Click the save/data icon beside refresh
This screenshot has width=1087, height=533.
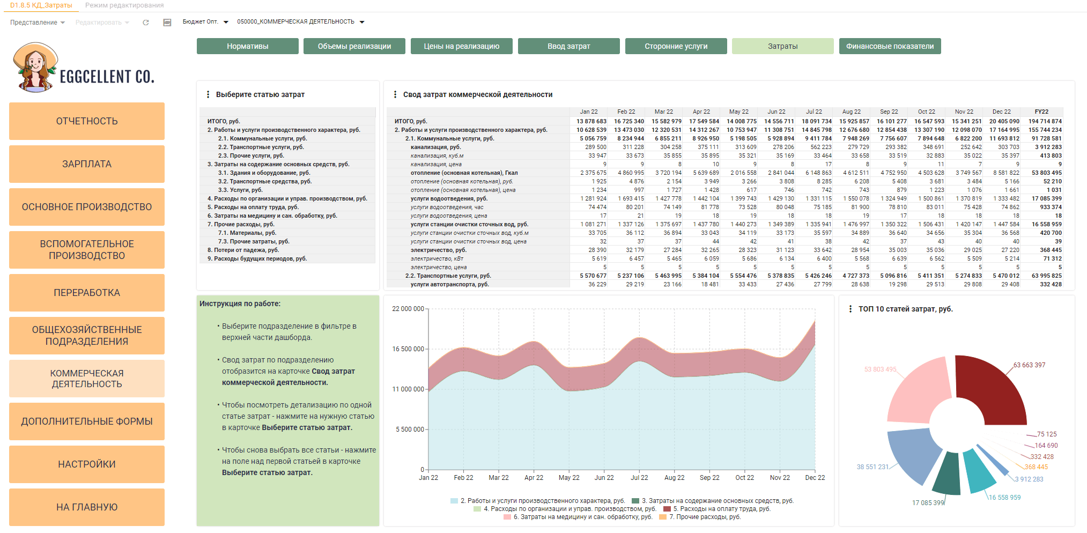click(x=167, y=23)
